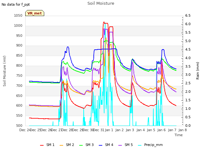The height and width of the screenshot is (151, 202).
Task: Click the SM 1 legend entry
Action: (x=47, y=145)
